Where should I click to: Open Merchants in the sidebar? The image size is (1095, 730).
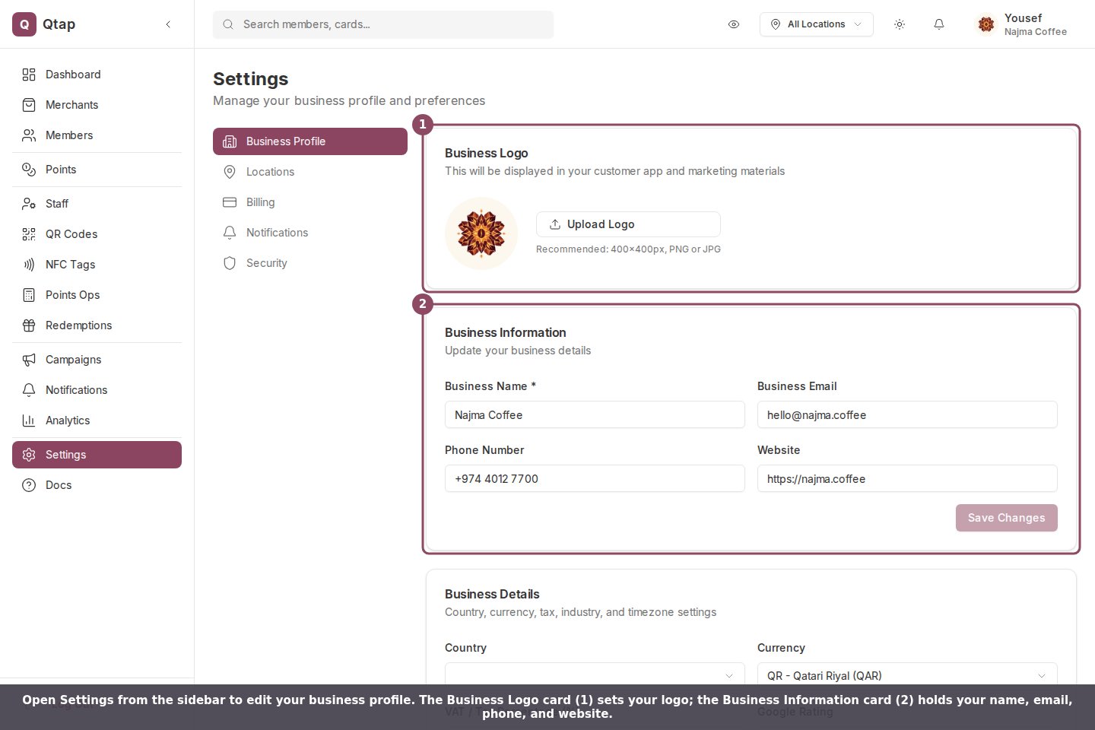97,105
